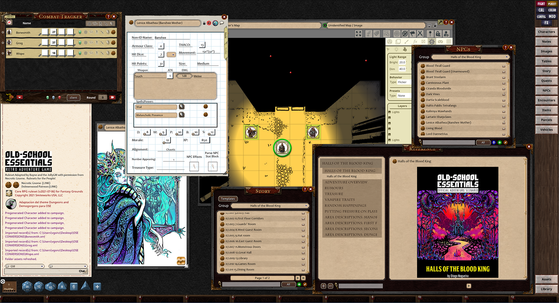This screenshot has width=559, height=303.
Task: Click the FIGHT button
Action: coord(541,4)
